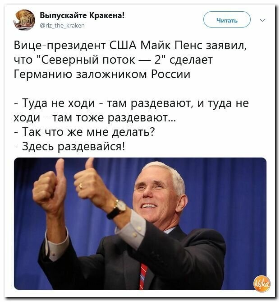Select the line Германию заложником России
The image size is (280, 302).
pyautogui.click(x=102, y=74)
